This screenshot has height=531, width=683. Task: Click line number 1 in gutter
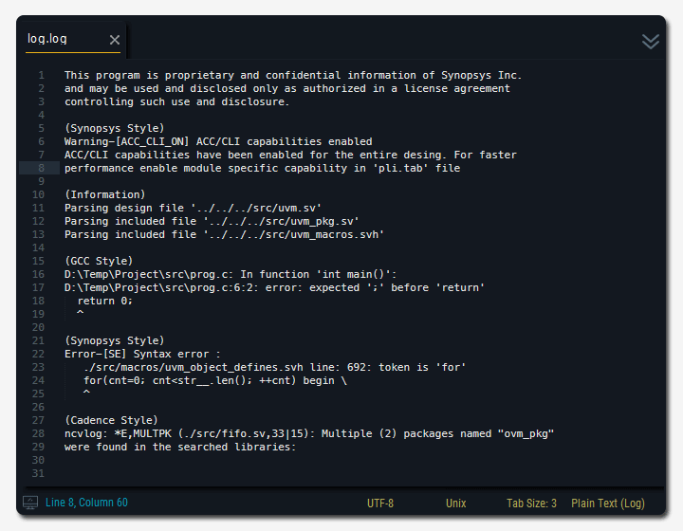point(41,75)
